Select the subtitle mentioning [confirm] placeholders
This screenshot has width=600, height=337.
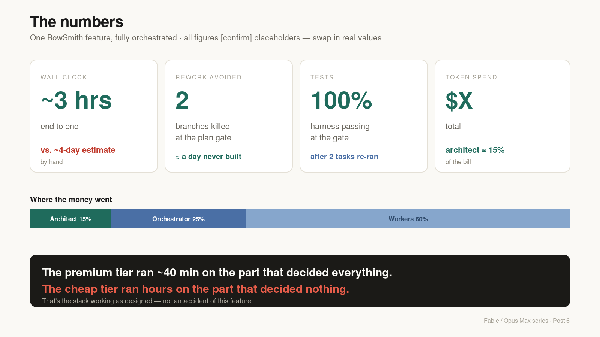click(205, 38)
